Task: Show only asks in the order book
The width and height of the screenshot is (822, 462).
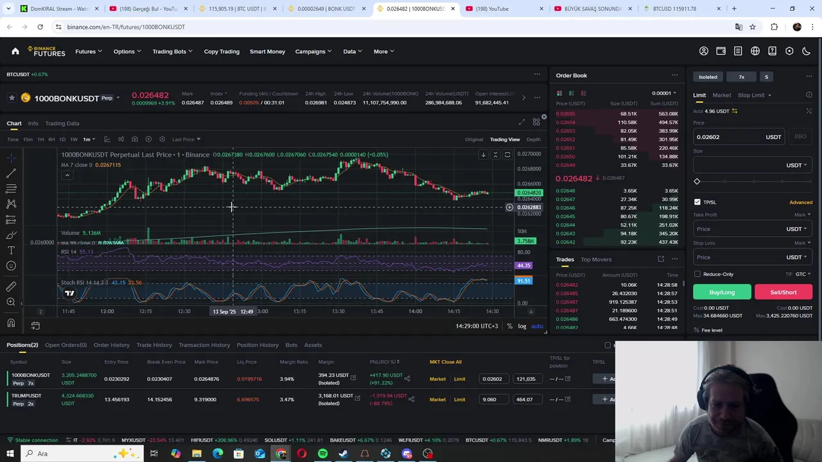Action: (x=583, y=93)
